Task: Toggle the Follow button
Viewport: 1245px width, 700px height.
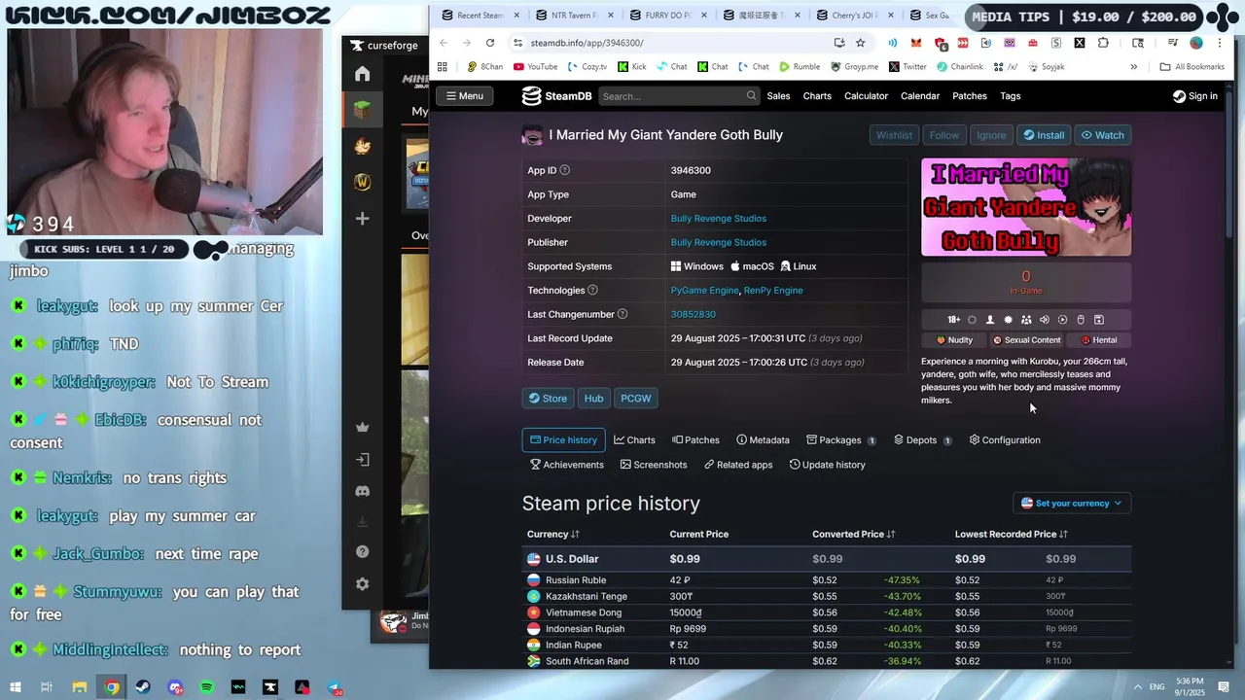Action: 944,135
